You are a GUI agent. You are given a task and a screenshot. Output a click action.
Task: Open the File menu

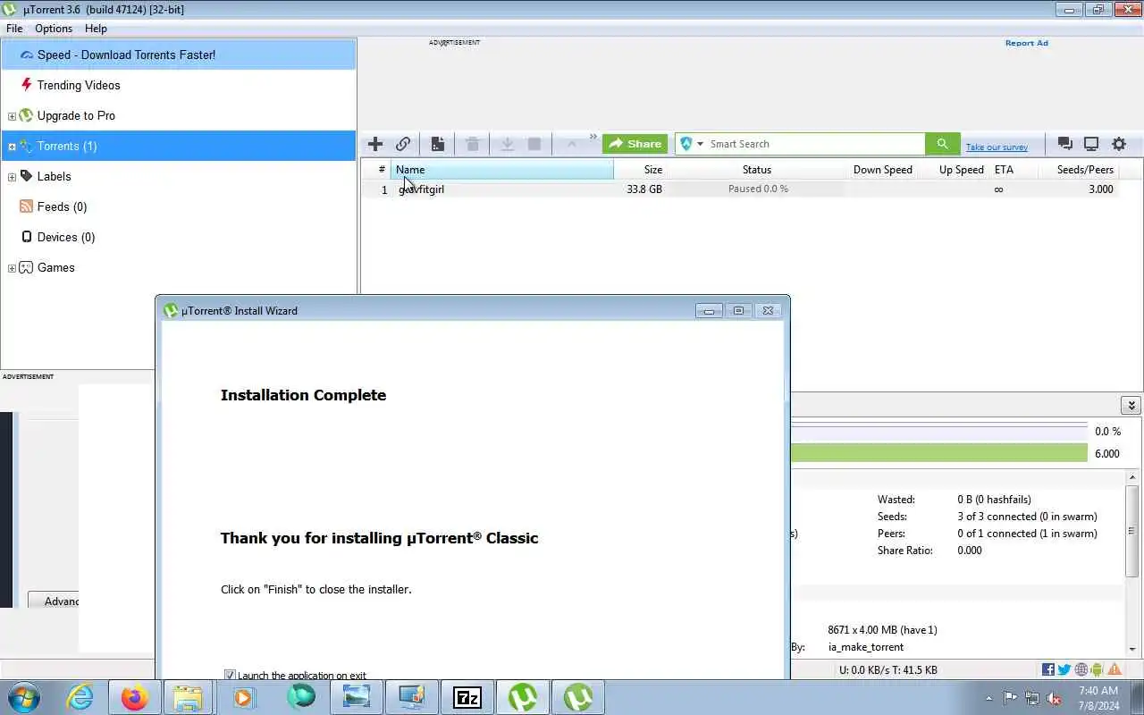point(14,29)
